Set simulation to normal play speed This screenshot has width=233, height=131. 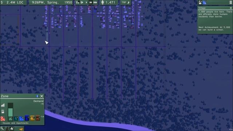[x=86, y=3]
